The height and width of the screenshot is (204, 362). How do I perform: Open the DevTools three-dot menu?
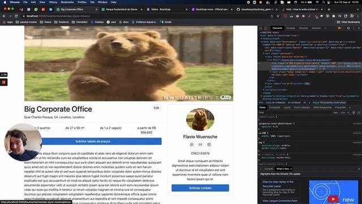point(354,28)
